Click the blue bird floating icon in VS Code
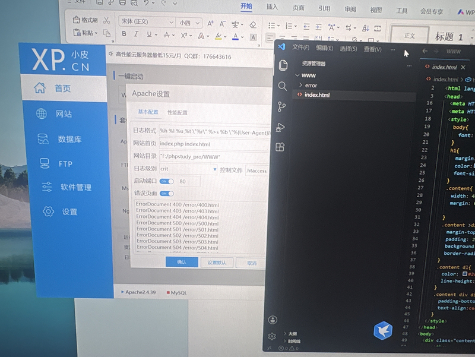This screenshot has height=357, width=475. tap(383, 330)
